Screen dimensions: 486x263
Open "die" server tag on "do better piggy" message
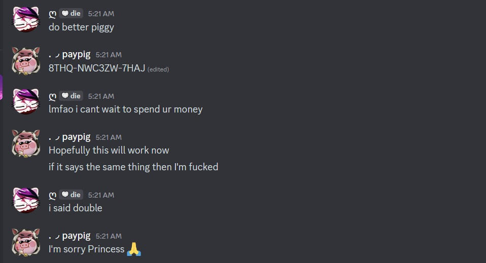71,13
